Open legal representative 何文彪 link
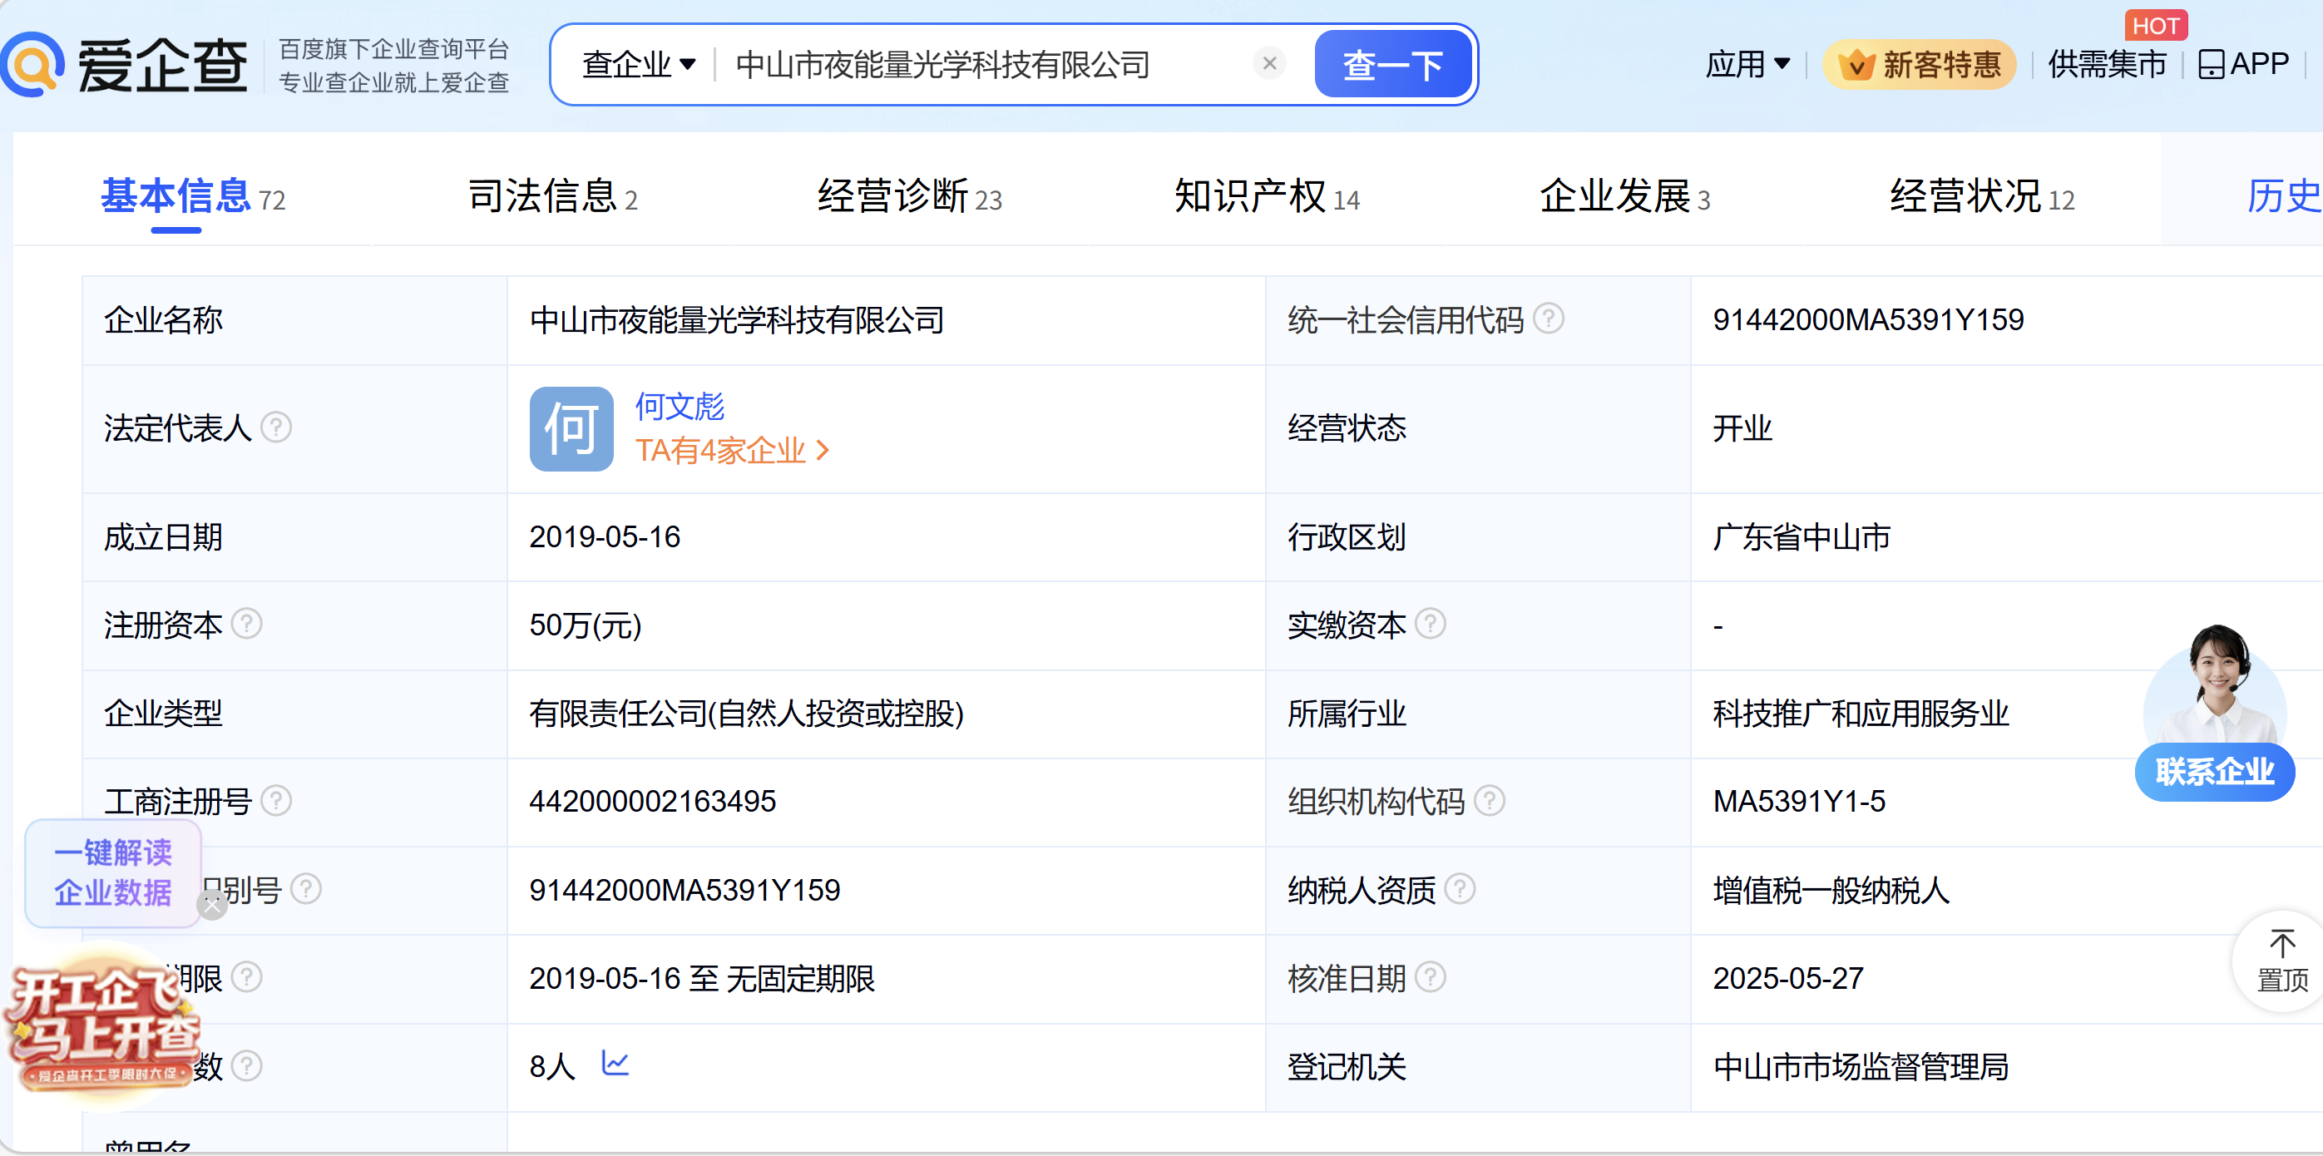 pos(679,406)
